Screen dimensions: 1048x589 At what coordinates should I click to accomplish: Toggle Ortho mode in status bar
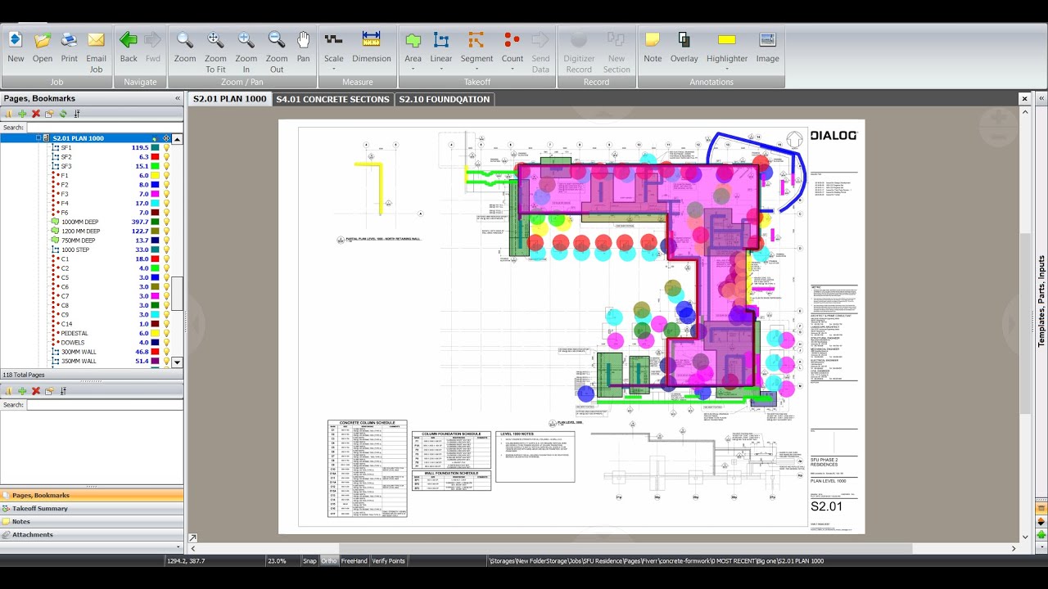coord(328,561)
